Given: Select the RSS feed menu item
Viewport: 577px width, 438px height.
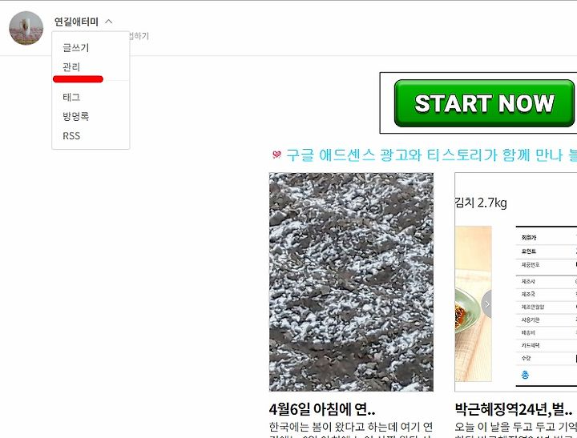Looking at the screenshot, I should (71, 135).
